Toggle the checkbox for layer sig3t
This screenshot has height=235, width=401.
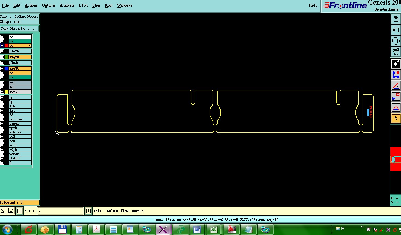pos(2,68)
